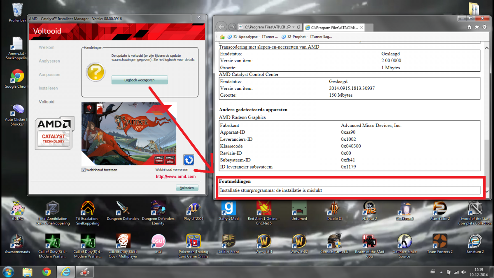Click the 'Advanced Micro Devices, Inc.' value
Screen dimensions: 494x278
coord(371,126)
